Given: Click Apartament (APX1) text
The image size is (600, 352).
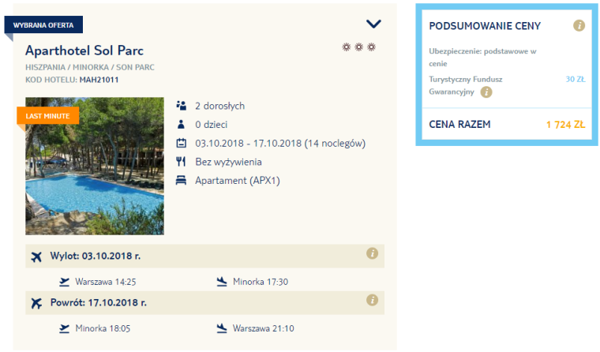Looking at the screenshot, I should tap(238, 181).
